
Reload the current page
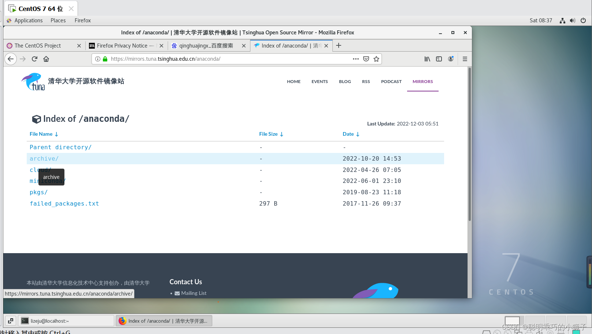[34, 59]
